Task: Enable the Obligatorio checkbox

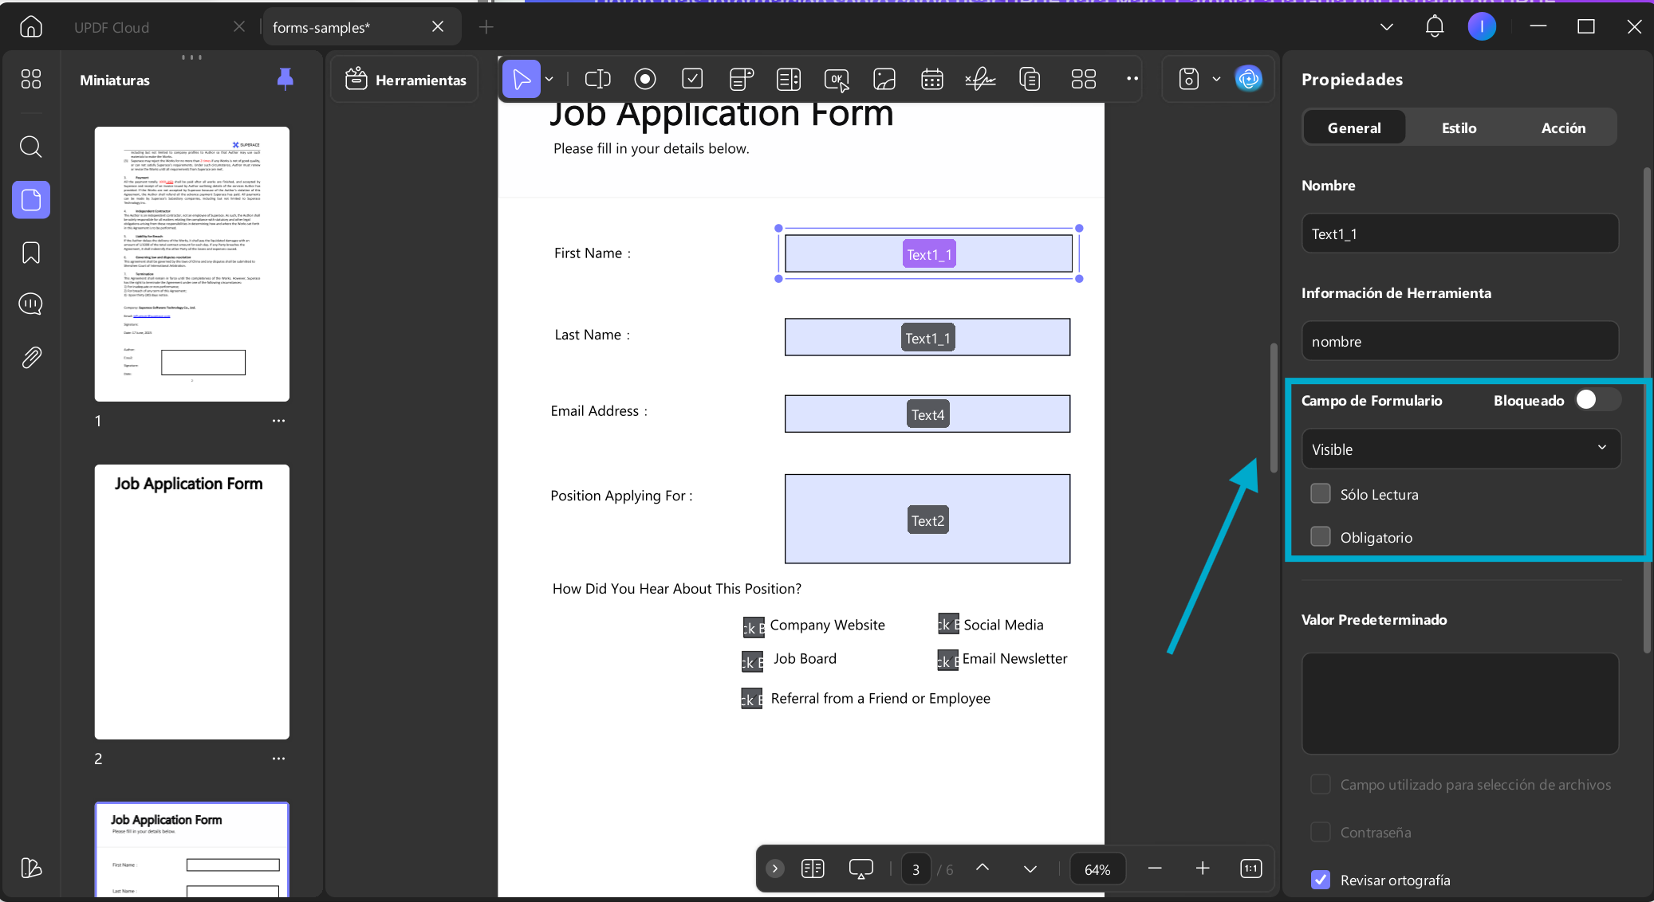Action: [1321, 537]
